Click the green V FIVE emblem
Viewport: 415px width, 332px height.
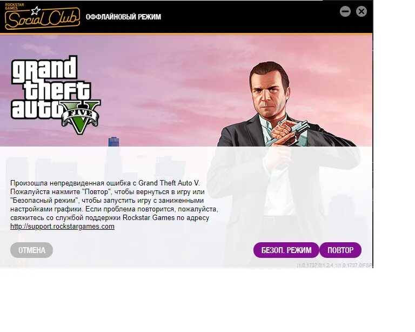pyautogui.click(x=81, y=117)
